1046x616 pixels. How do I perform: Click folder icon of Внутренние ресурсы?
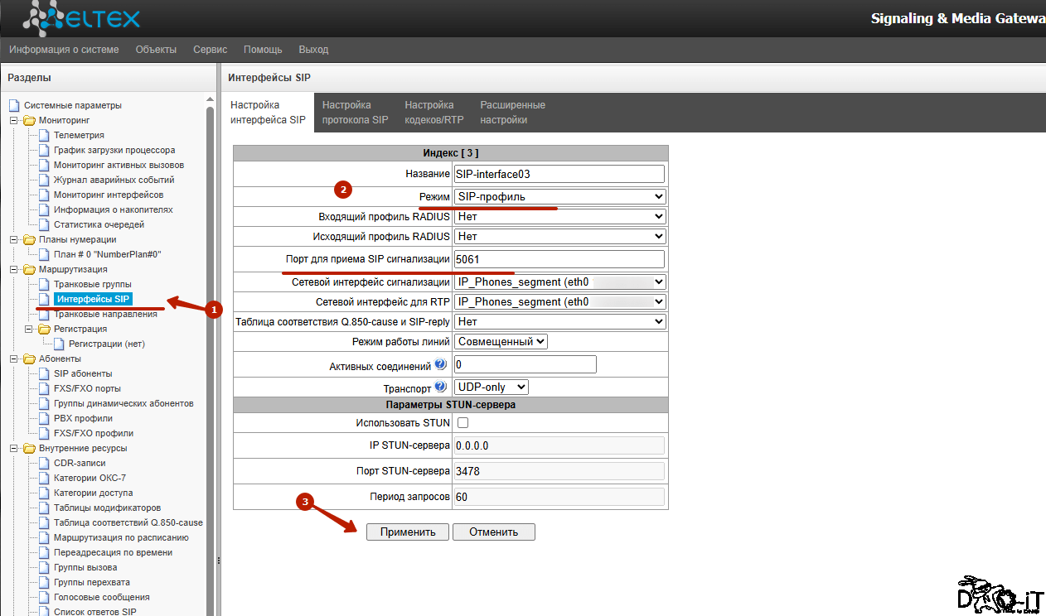pos(29,448)
